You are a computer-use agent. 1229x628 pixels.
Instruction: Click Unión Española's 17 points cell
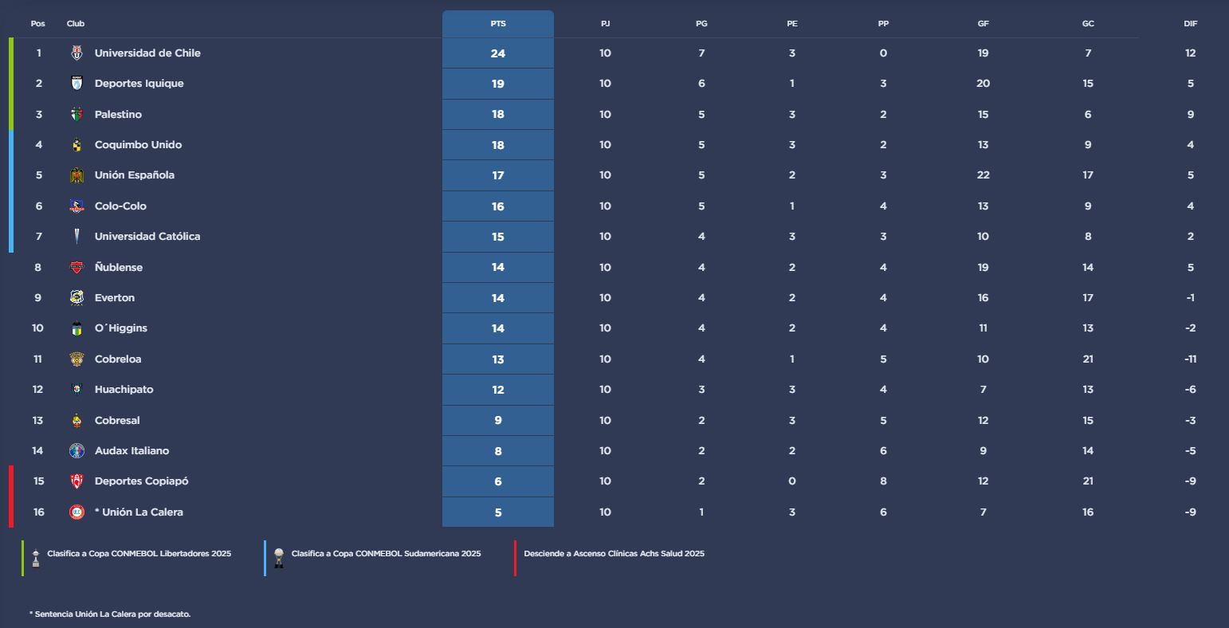coord(498,175)
